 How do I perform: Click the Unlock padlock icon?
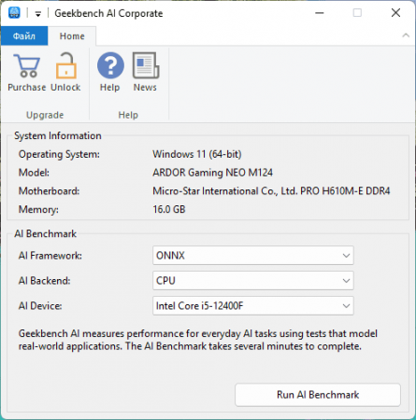[65, 65]
